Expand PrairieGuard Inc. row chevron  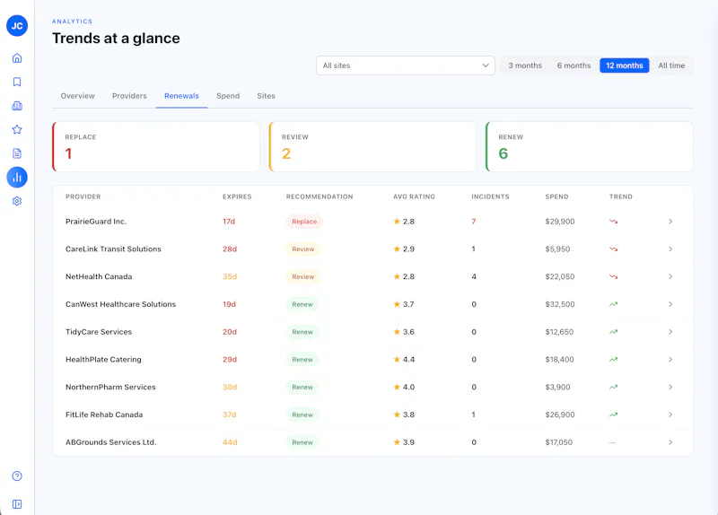tap(670, 222)
